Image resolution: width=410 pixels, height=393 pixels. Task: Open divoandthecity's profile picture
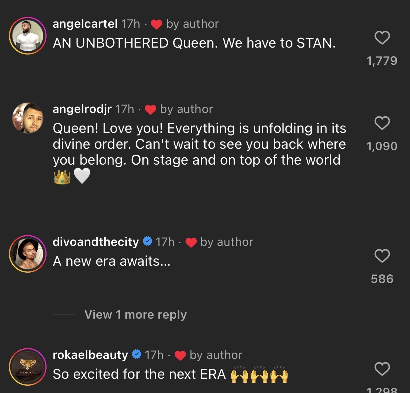[28, 254]
